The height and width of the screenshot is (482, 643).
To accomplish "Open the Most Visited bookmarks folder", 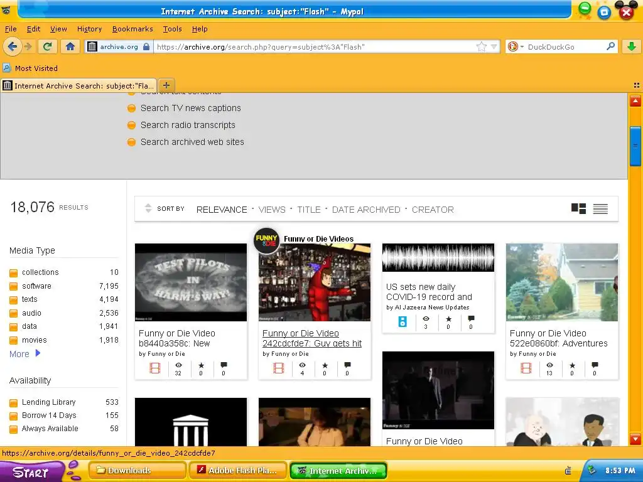I will pyautogui.click(x=30, y=68).
